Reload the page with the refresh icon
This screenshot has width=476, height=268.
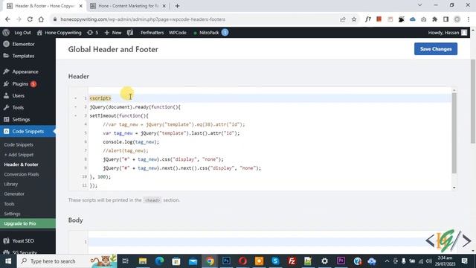(x=30, y=19)
